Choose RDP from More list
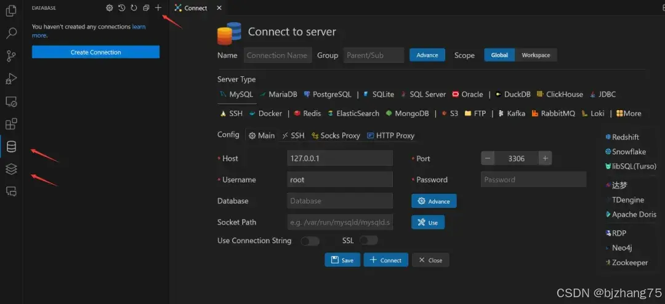The image size is (665, 304). (x=616, y=233)
